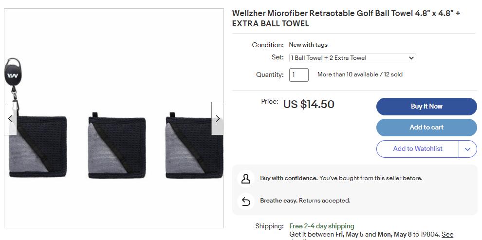
Task: Click the returns accepted arrow icon
Action: tap(246, 201)
